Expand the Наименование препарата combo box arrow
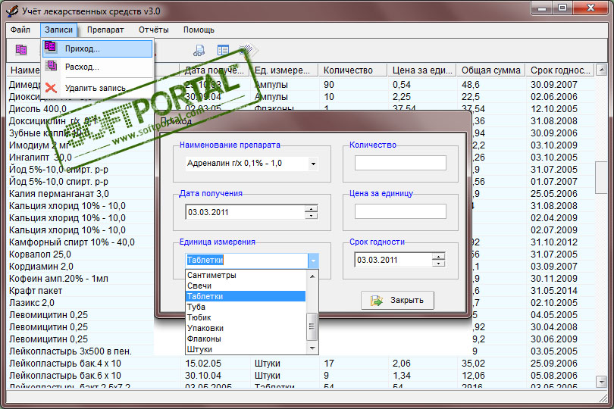Viewport: 614px width, 409px height. (313, 164)
